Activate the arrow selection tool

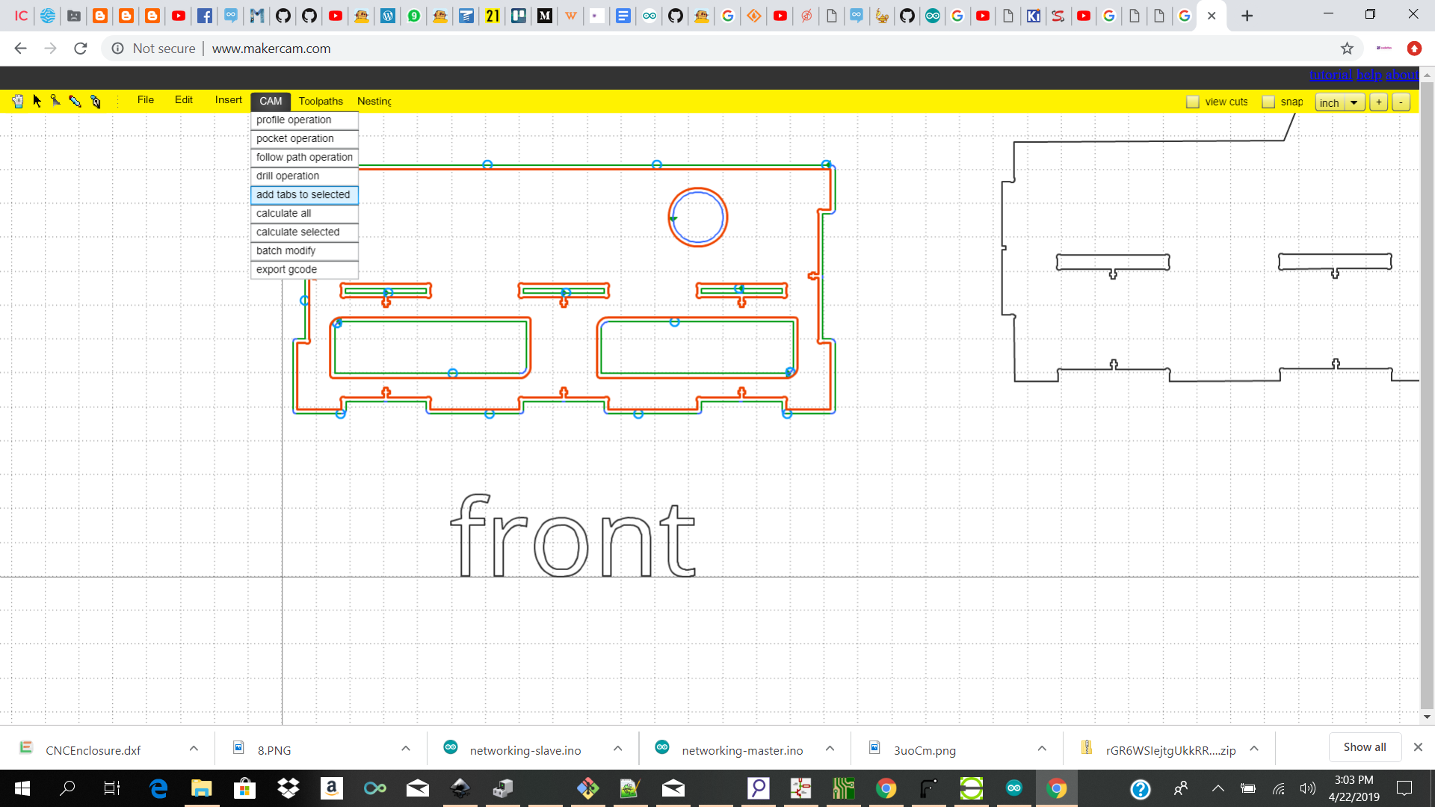36,100
